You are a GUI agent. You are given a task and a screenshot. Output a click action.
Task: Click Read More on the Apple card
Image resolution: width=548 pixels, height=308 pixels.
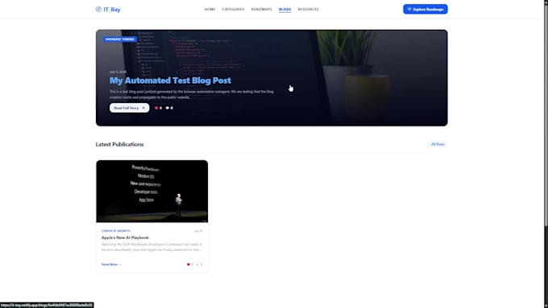111,265
